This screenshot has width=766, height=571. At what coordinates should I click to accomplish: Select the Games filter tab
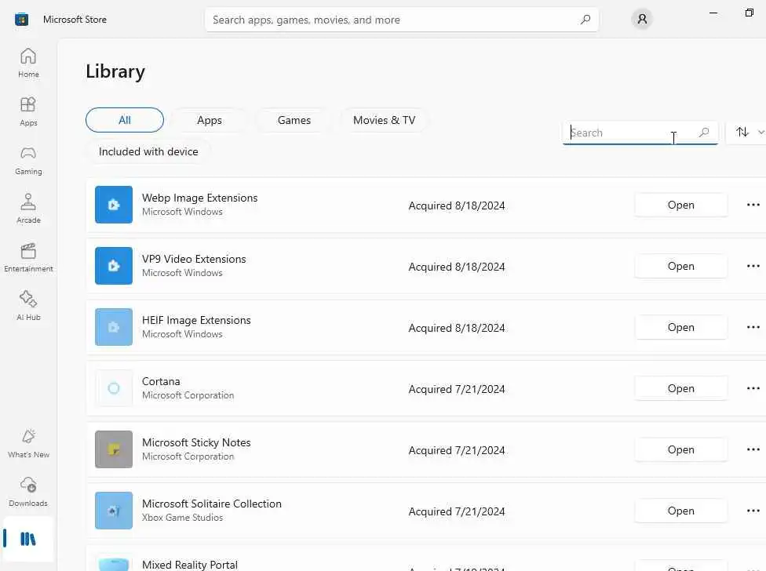294,120
